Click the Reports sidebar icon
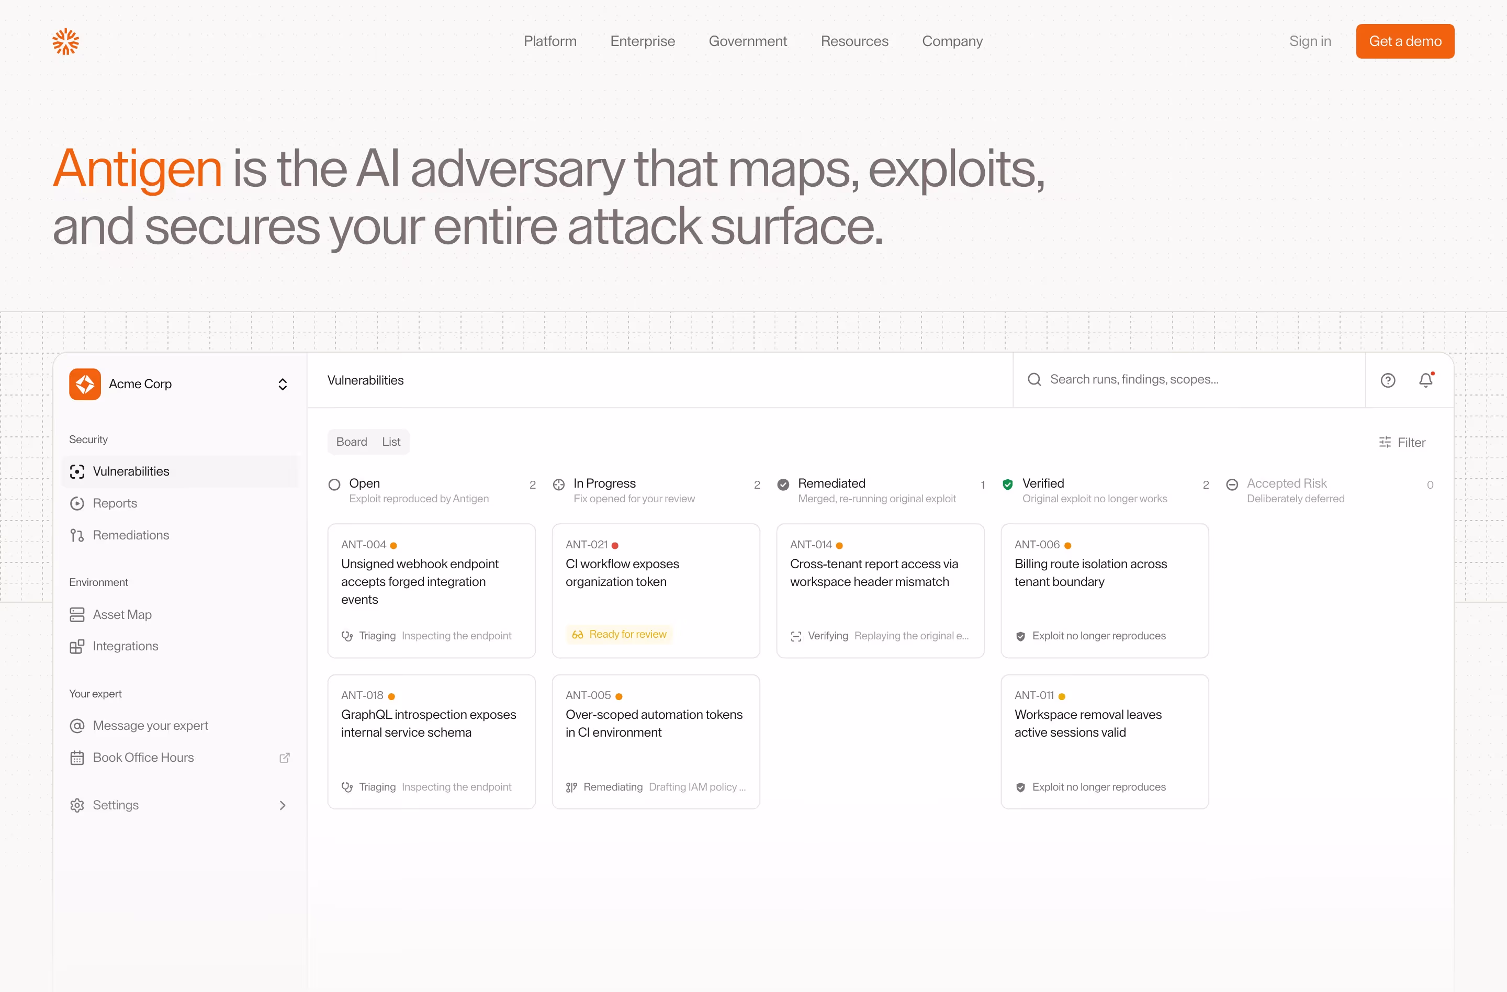The width and height of the screenshot is (1507, 992). point(77,503)
